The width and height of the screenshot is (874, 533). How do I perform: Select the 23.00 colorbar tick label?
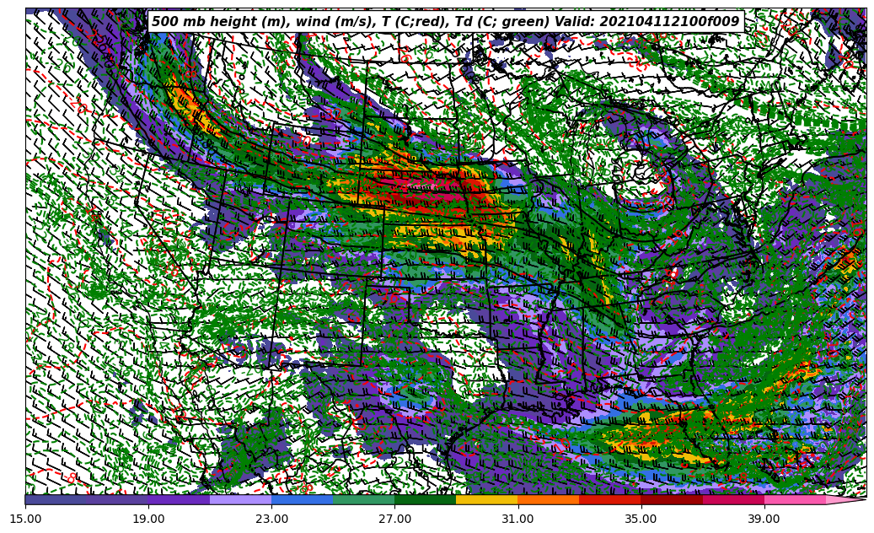(x=271, y=518)
